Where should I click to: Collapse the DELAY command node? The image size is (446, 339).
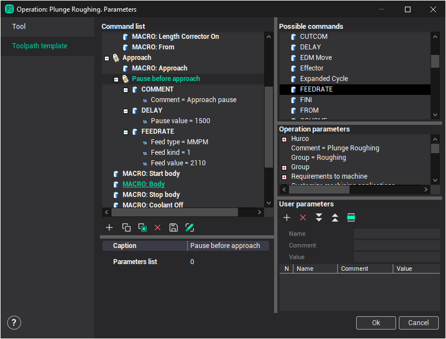(126, 110)
